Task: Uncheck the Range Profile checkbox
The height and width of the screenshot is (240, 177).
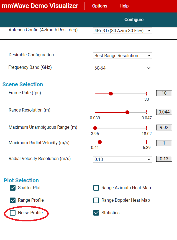Action: pyautogui.click(x=13, y=200)
